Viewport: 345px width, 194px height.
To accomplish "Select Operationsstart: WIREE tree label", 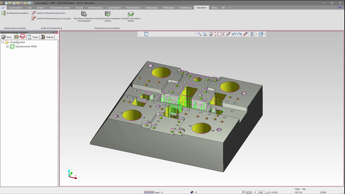I will (x=26, y=47).
